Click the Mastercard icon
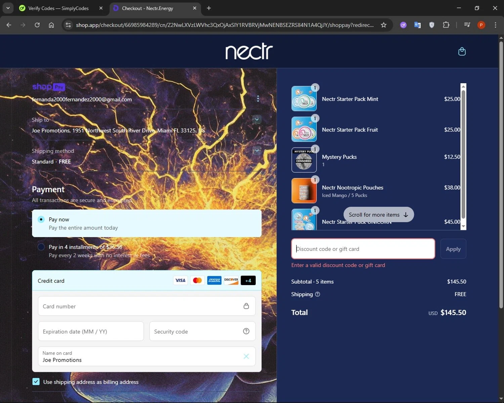This screenshot has height=403, width=504. [x=197, y=280]
